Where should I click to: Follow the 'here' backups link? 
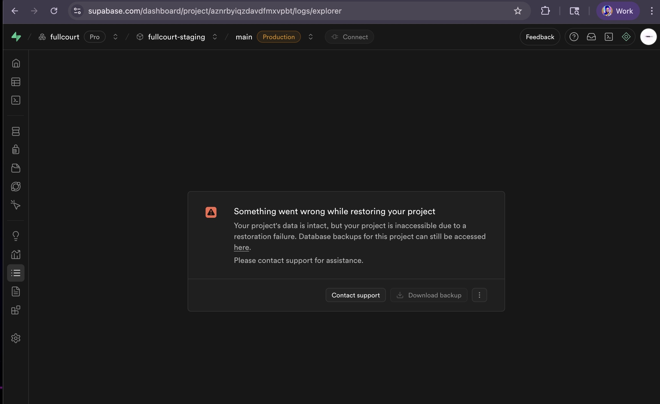tap(242, 247)
